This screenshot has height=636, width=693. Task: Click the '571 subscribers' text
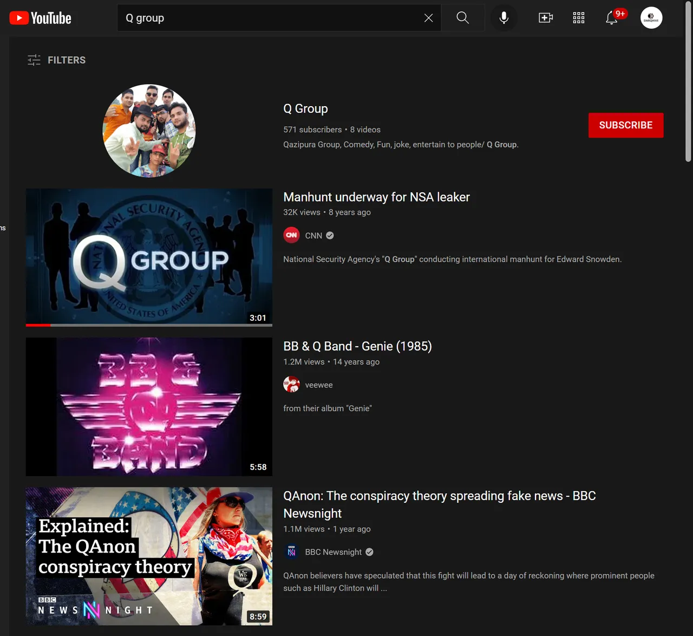pyautogui.click(x=312, y=129)
